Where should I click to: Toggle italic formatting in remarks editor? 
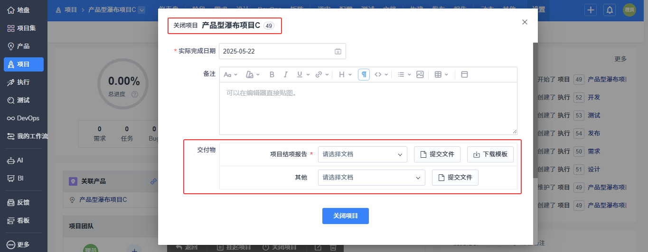point(286,74)
